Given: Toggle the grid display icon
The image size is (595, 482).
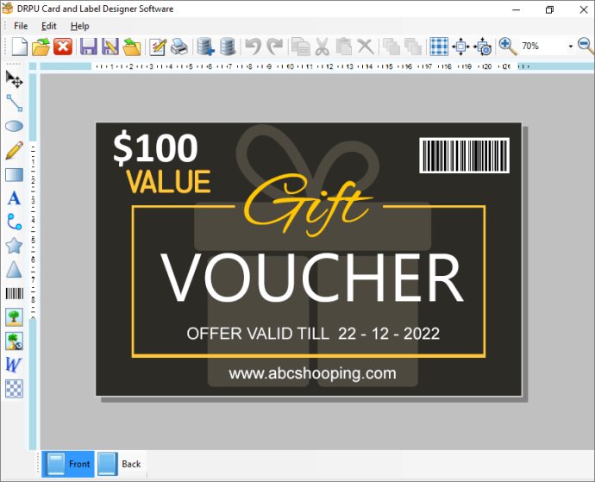Looking at the screenshot, I should click(439, 47).
